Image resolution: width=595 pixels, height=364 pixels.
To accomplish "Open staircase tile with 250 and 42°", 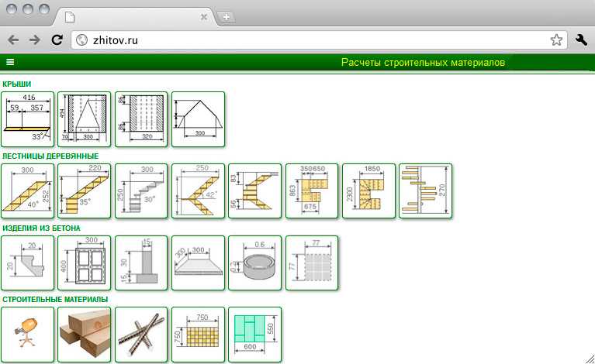I will (198, 191).
